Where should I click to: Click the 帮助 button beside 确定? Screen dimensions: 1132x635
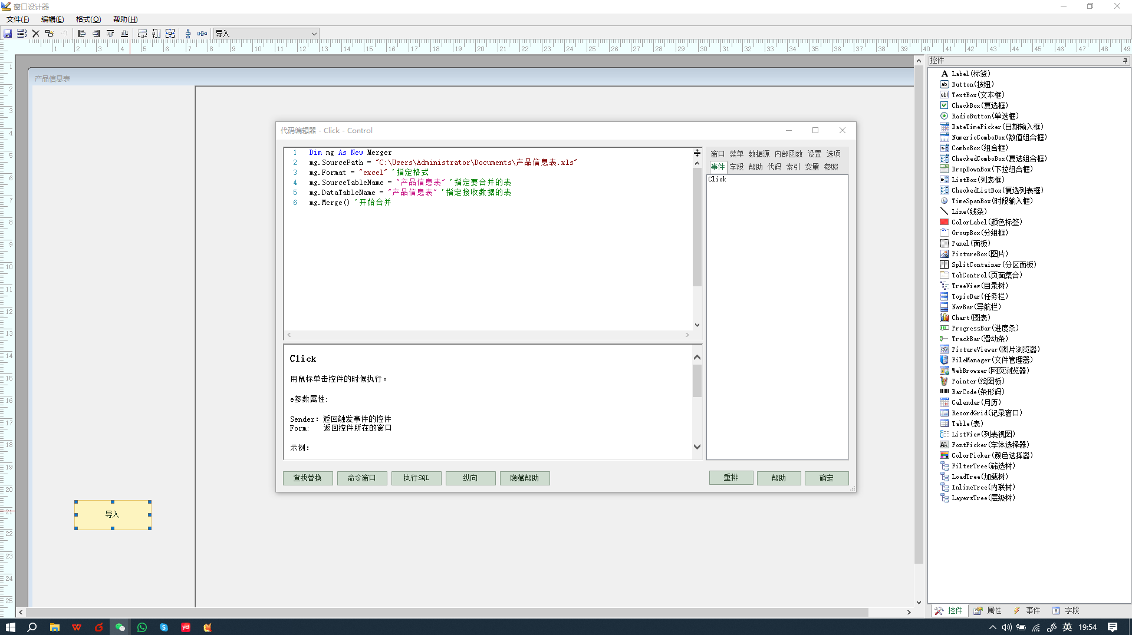(x=779, y=478)
